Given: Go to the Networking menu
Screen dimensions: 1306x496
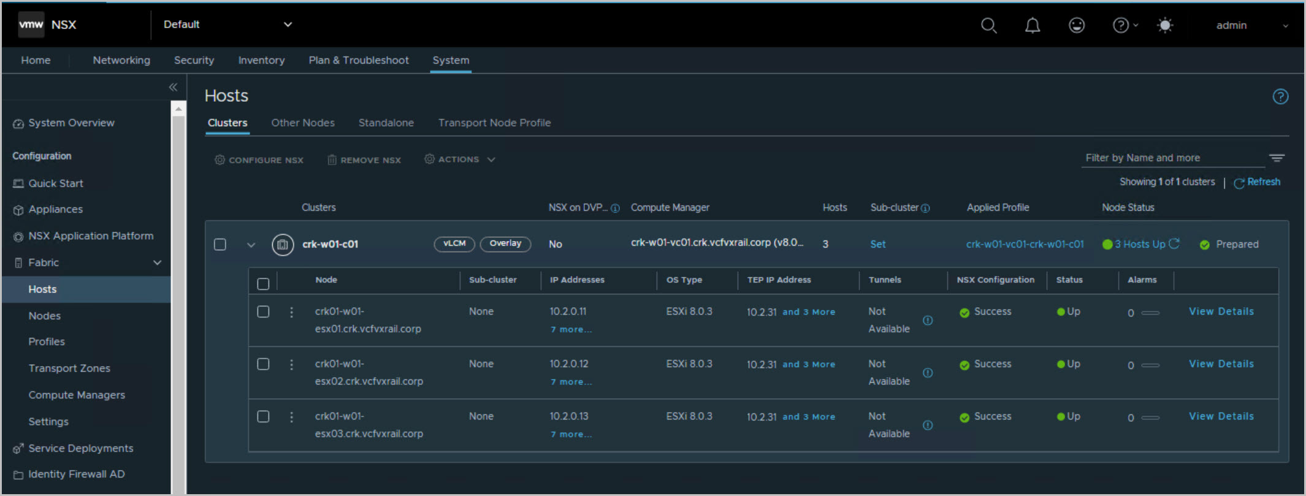Looking at the screenshot, I should point(121,60).
